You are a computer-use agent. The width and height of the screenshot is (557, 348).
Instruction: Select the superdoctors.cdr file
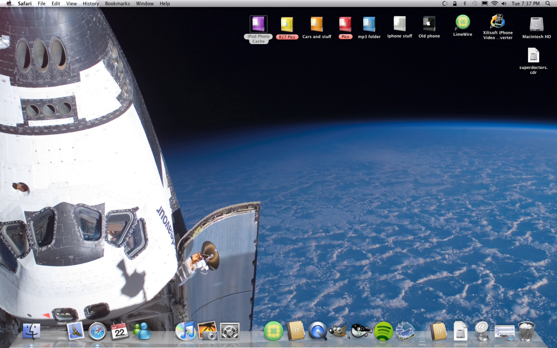[x=533, y=56]
